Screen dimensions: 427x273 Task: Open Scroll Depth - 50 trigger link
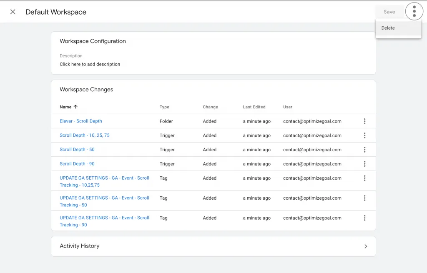point(77,150)
